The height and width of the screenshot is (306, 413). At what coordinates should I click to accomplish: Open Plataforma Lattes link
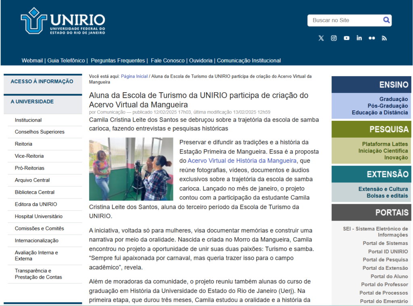coord(385,144)
